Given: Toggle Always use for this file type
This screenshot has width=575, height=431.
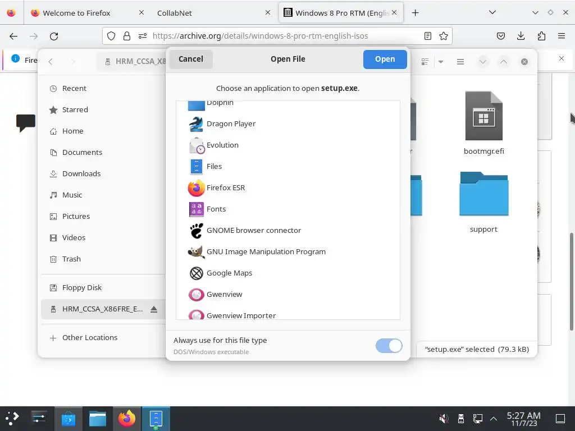Looking at the screenshot, I should [389, 346].
